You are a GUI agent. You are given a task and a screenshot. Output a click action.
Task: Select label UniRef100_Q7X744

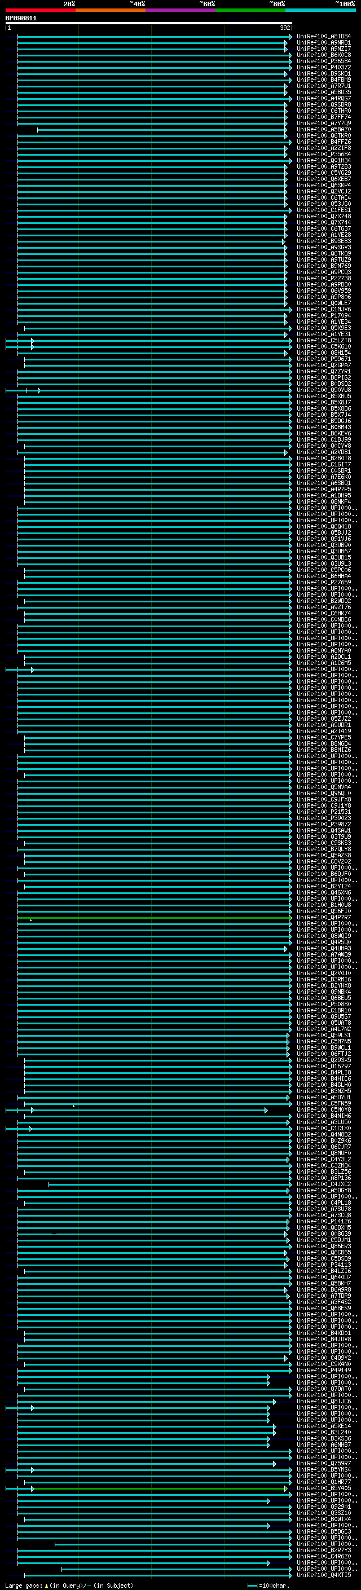click(324, 223)
